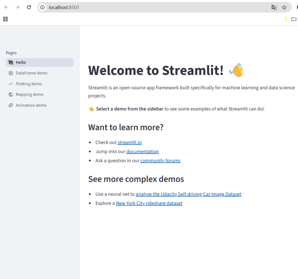Open the Mapping demo page
The image size is (298, 279).
point(30,94)
